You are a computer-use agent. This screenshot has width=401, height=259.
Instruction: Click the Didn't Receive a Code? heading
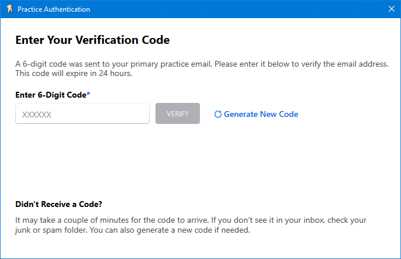point(59,204)
